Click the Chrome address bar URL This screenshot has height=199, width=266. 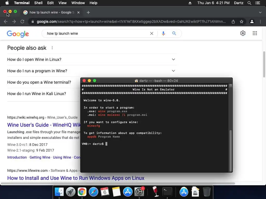[x=131, y=22]
